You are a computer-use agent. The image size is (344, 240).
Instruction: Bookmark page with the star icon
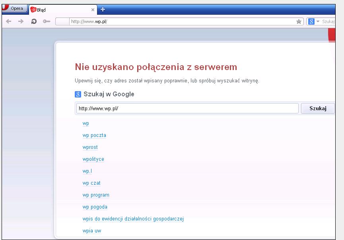(x=299, y=21)
